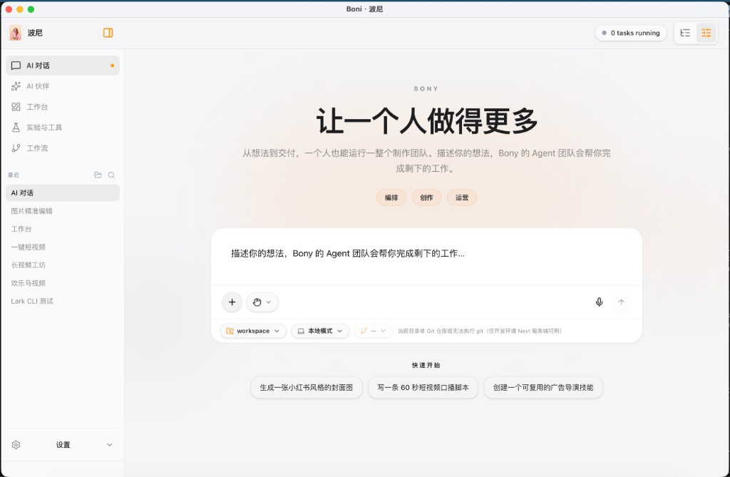Open recent item 长视频工坊
Image resolution: width=730 pixels, height=477 pixels.
(x=63, y=265)
